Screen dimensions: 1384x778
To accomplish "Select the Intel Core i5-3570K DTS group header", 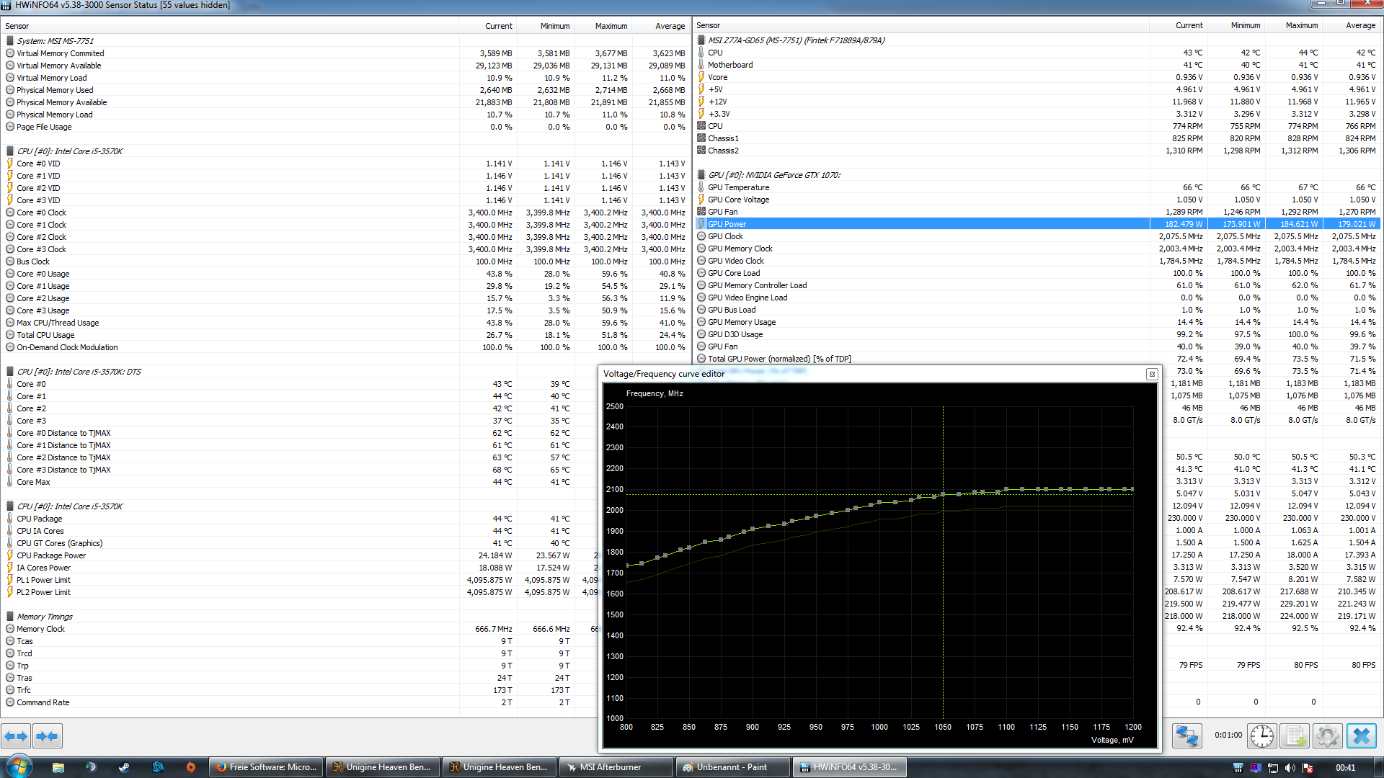I will point(79,372).
